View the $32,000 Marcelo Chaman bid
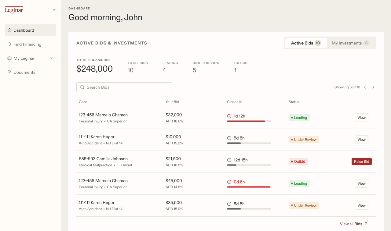Viewport: 391px width, 231px height. pos(362,118)
